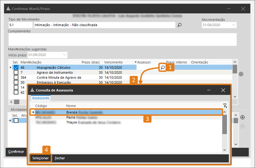Close the Consulta de Assessoria dialog

[223, 90]
